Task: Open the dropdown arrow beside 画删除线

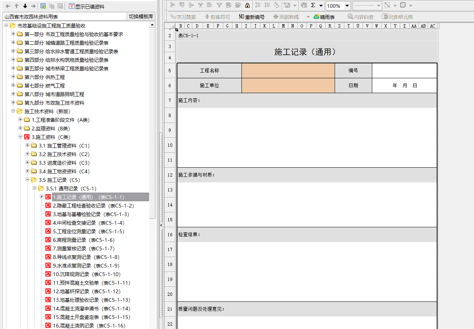Action: [308, 17]
